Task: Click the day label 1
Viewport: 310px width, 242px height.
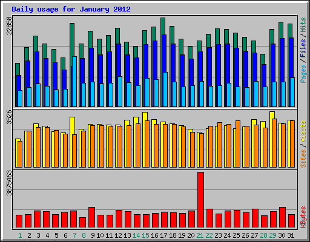Action: pos(20,235)
